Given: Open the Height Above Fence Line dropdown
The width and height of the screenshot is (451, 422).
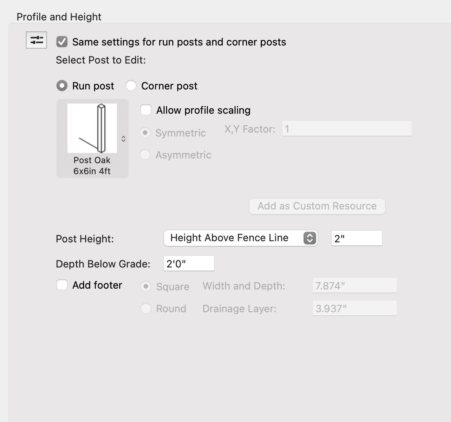Looking at the screenshot, I should click(235, 238).
